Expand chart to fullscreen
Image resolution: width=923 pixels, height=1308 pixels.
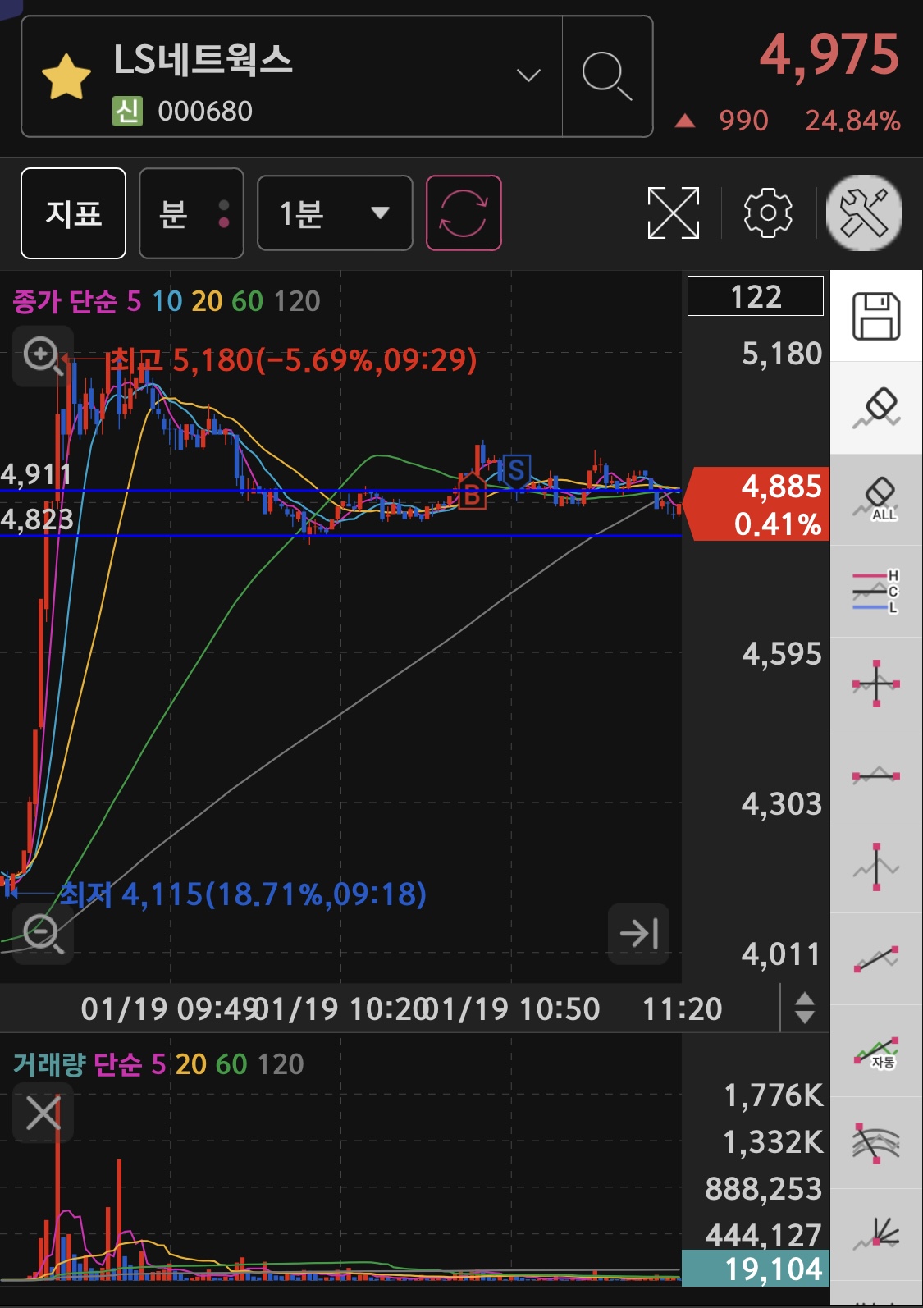(x=674, y=213)
